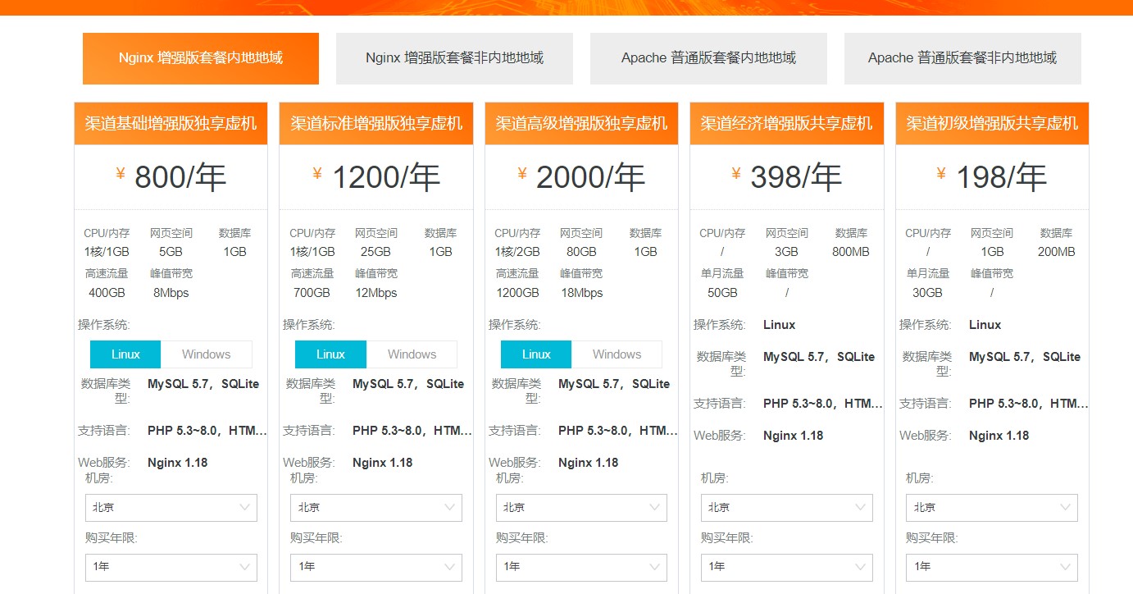Click the 30GB 单月流量 value
Screen dimensions: 1133x594
pos(927,293)
